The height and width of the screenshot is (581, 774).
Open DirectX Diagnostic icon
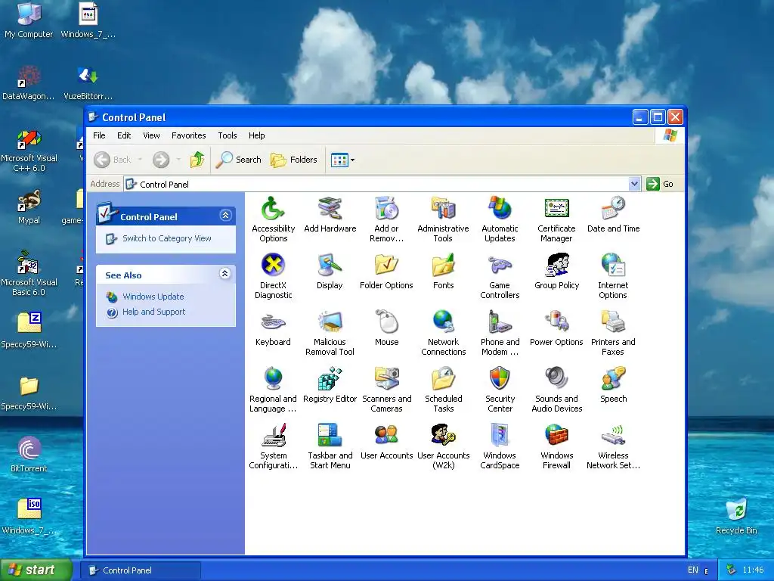tap(273, 276)
